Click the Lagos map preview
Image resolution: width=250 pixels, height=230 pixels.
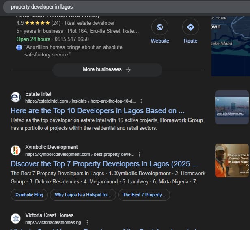(x=231, y=46)
